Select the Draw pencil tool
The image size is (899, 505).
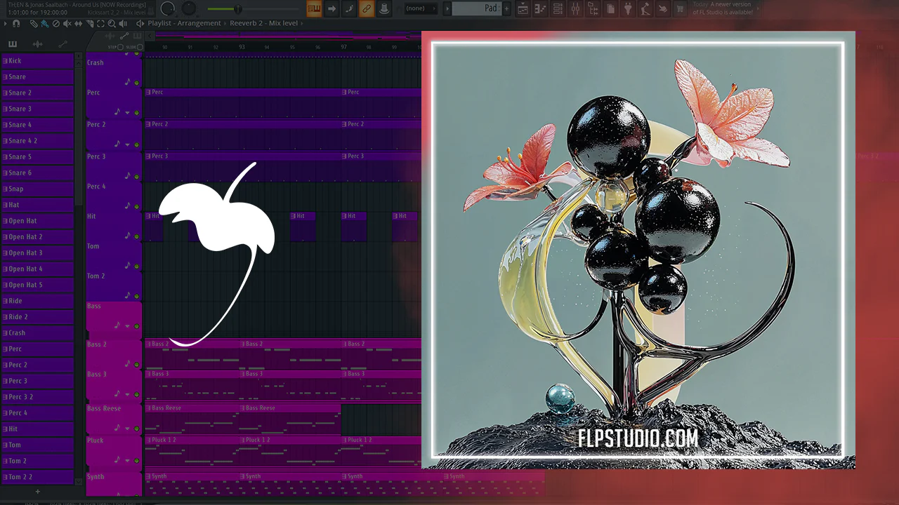click(x=34, y=23)
